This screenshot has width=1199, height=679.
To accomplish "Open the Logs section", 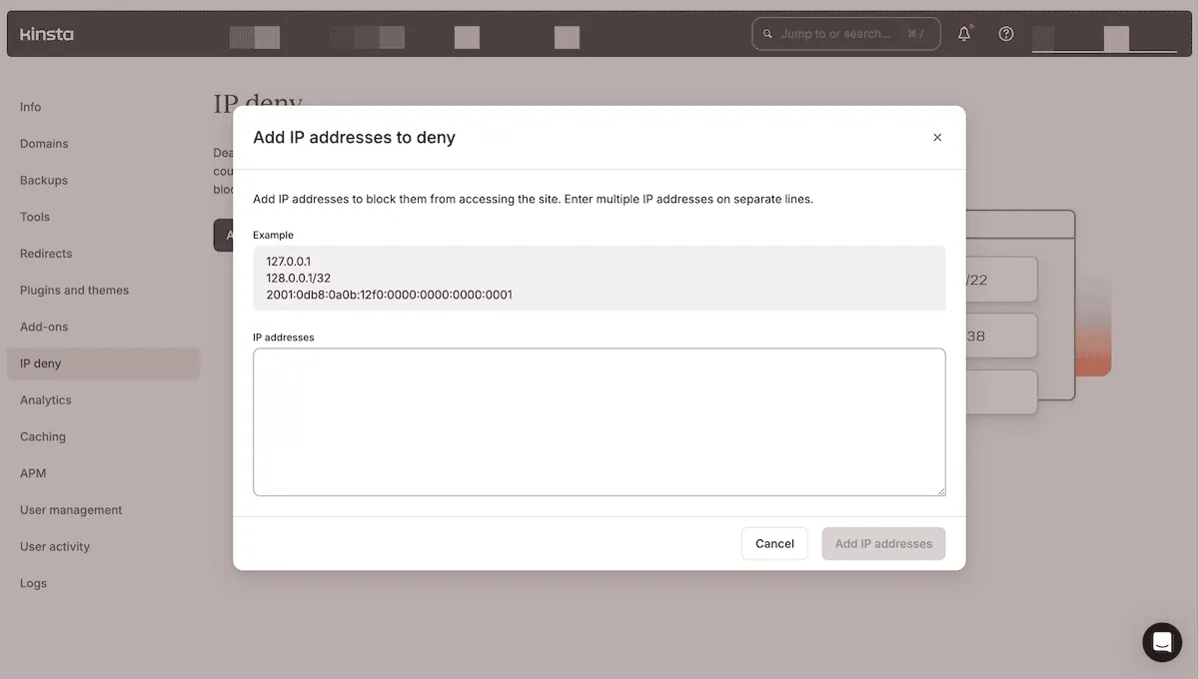I will tap(33, 582).
